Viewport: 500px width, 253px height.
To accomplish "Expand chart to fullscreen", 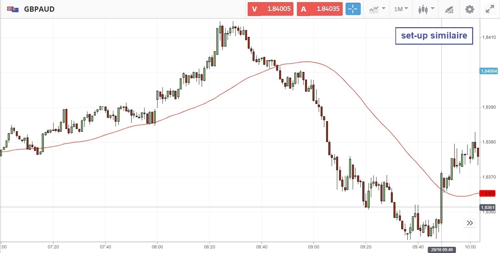I will [490, 9].
